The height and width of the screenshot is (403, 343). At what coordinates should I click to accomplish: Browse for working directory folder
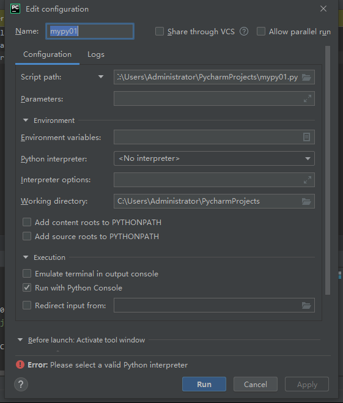pos(306,201)
